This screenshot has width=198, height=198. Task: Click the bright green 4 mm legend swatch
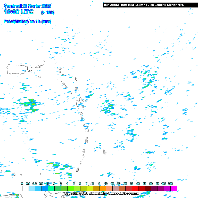70,188
